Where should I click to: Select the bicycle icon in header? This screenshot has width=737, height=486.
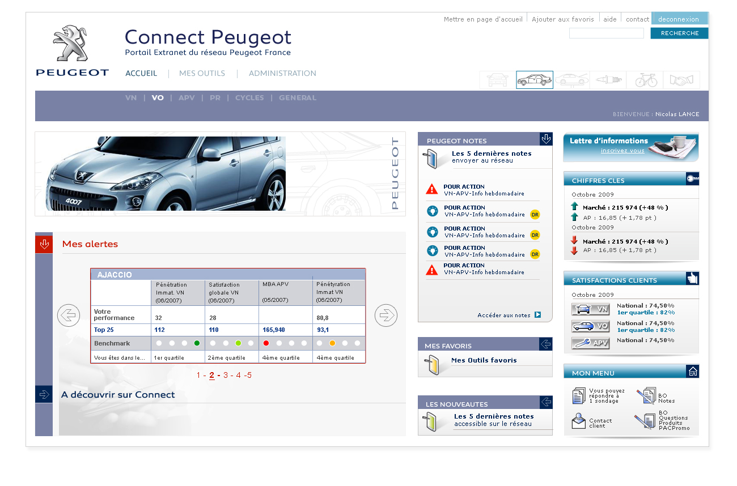point(645,80)
